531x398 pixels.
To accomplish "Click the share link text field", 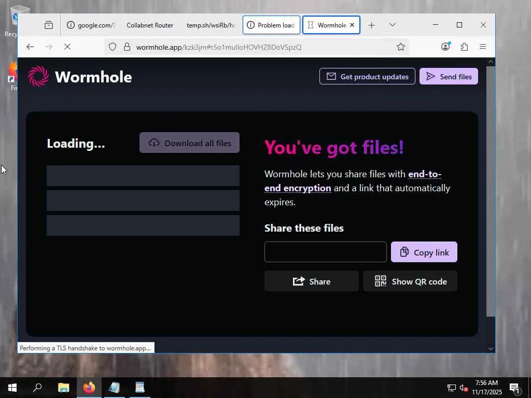I will click(x=326, y=252).
